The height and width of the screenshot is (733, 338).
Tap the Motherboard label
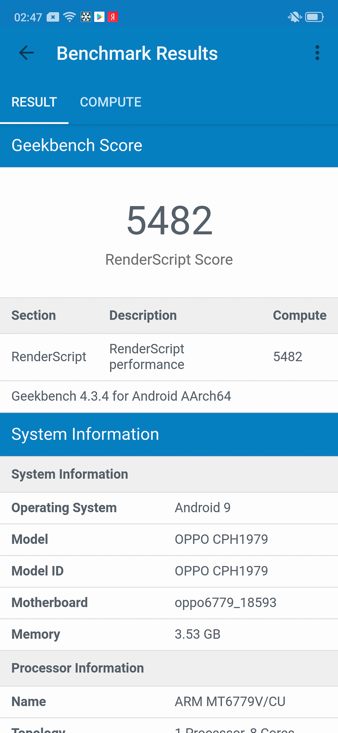[x=50, y=603]
